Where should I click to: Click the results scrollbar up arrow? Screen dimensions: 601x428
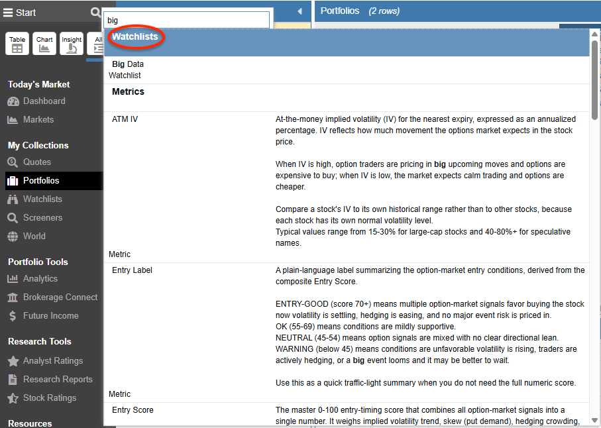(594, 34)
